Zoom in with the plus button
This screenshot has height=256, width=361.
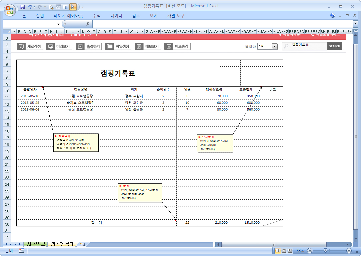349,251
